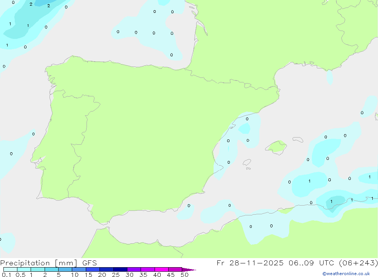Image resolution: width=378 pixels, height=277 pixels.
Task: Click the 'Fr 28-11-2025' date text
Action: [250, 263]
